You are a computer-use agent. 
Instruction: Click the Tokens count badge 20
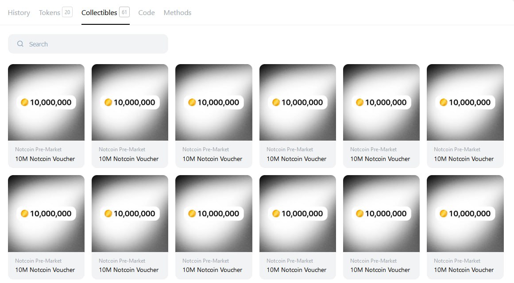click(67, 12)
